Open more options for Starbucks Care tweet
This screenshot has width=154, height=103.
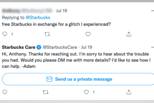(153, 47)
